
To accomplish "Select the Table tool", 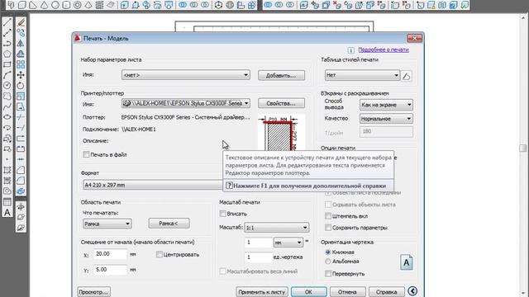I will 7,201.
